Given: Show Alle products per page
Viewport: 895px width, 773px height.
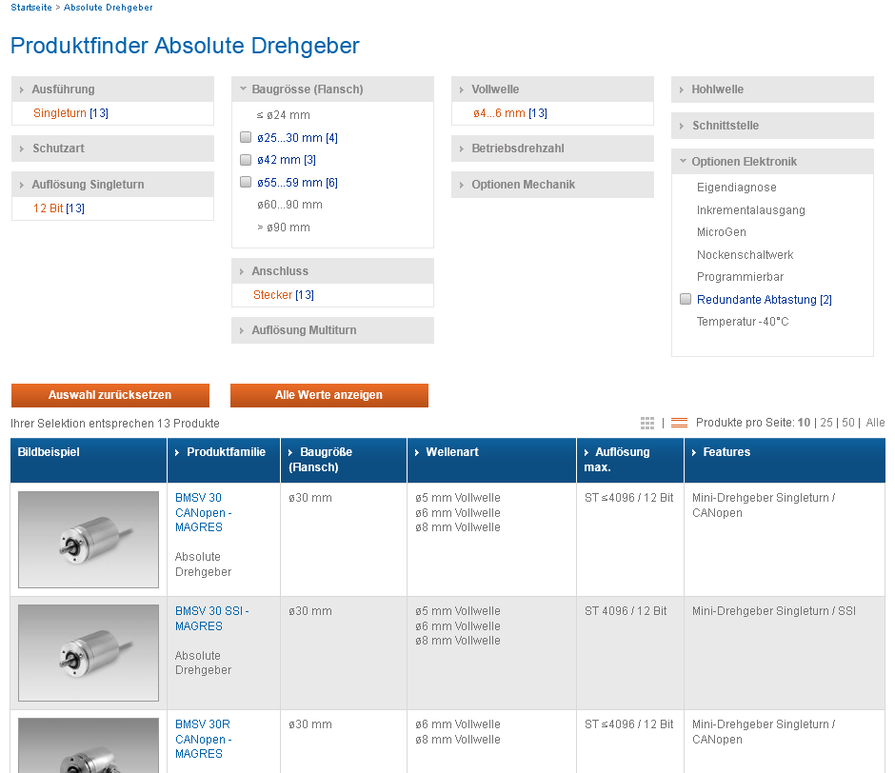Looking at the screenshot, I should 875,423.
